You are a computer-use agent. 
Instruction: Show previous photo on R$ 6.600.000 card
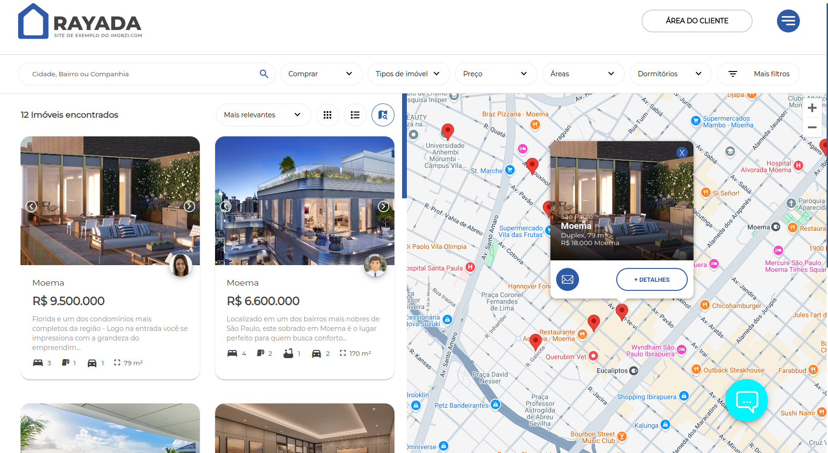226,206
